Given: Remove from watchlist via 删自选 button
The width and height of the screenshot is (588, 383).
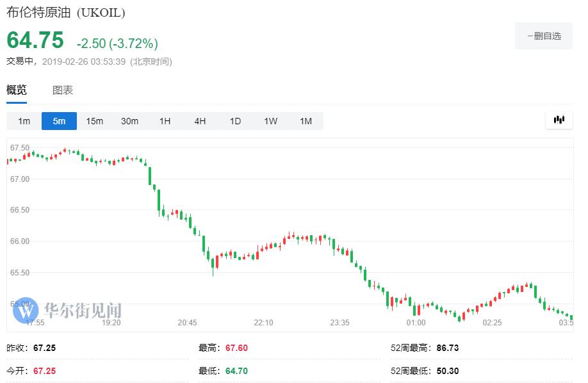Looking at the screenshot, I should pos(543,36).
